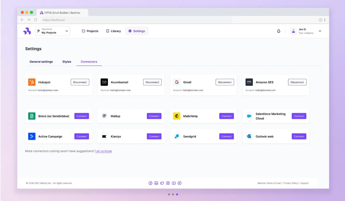
Task: Click the Settings page heading
Action: (x=33, y=49)
